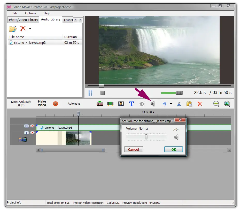Click the paste clipboard icon
The width and height of the screenshot is (240, 211).
point(189,104)
